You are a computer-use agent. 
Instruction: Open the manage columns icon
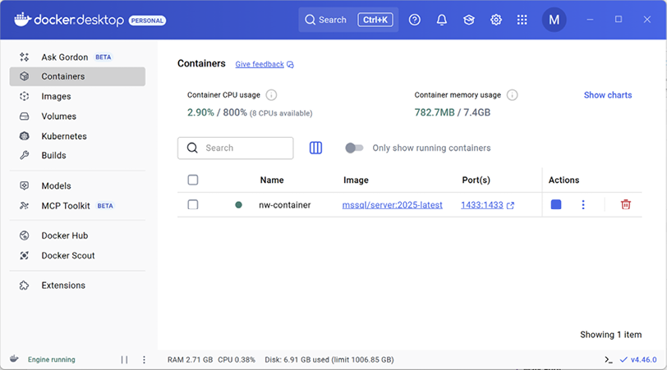315,148
